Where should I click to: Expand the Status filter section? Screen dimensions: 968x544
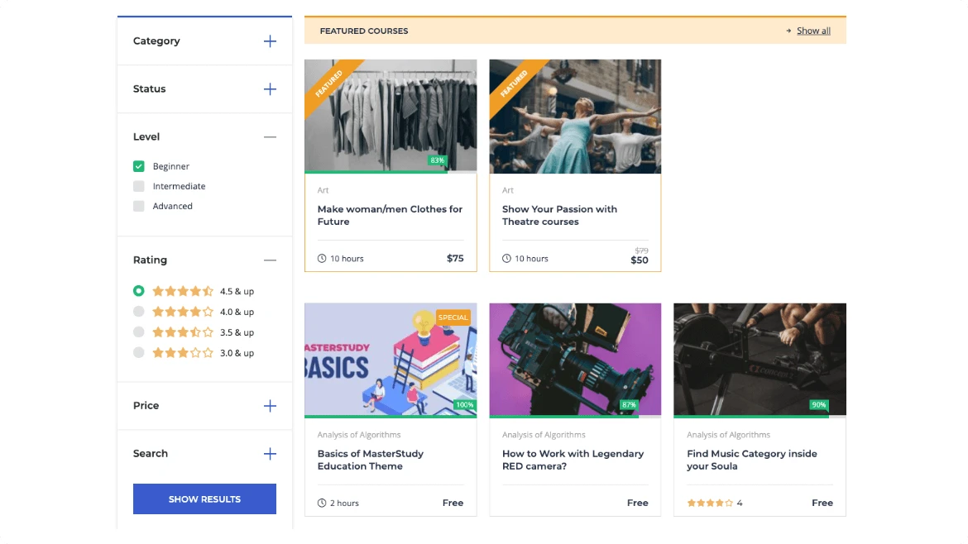point(270,89)
